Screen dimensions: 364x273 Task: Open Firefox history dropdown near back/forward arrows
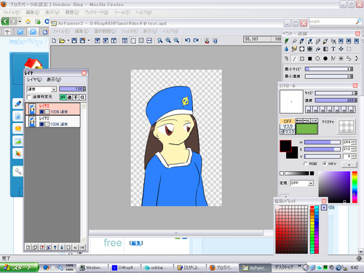tap(20, 22)
